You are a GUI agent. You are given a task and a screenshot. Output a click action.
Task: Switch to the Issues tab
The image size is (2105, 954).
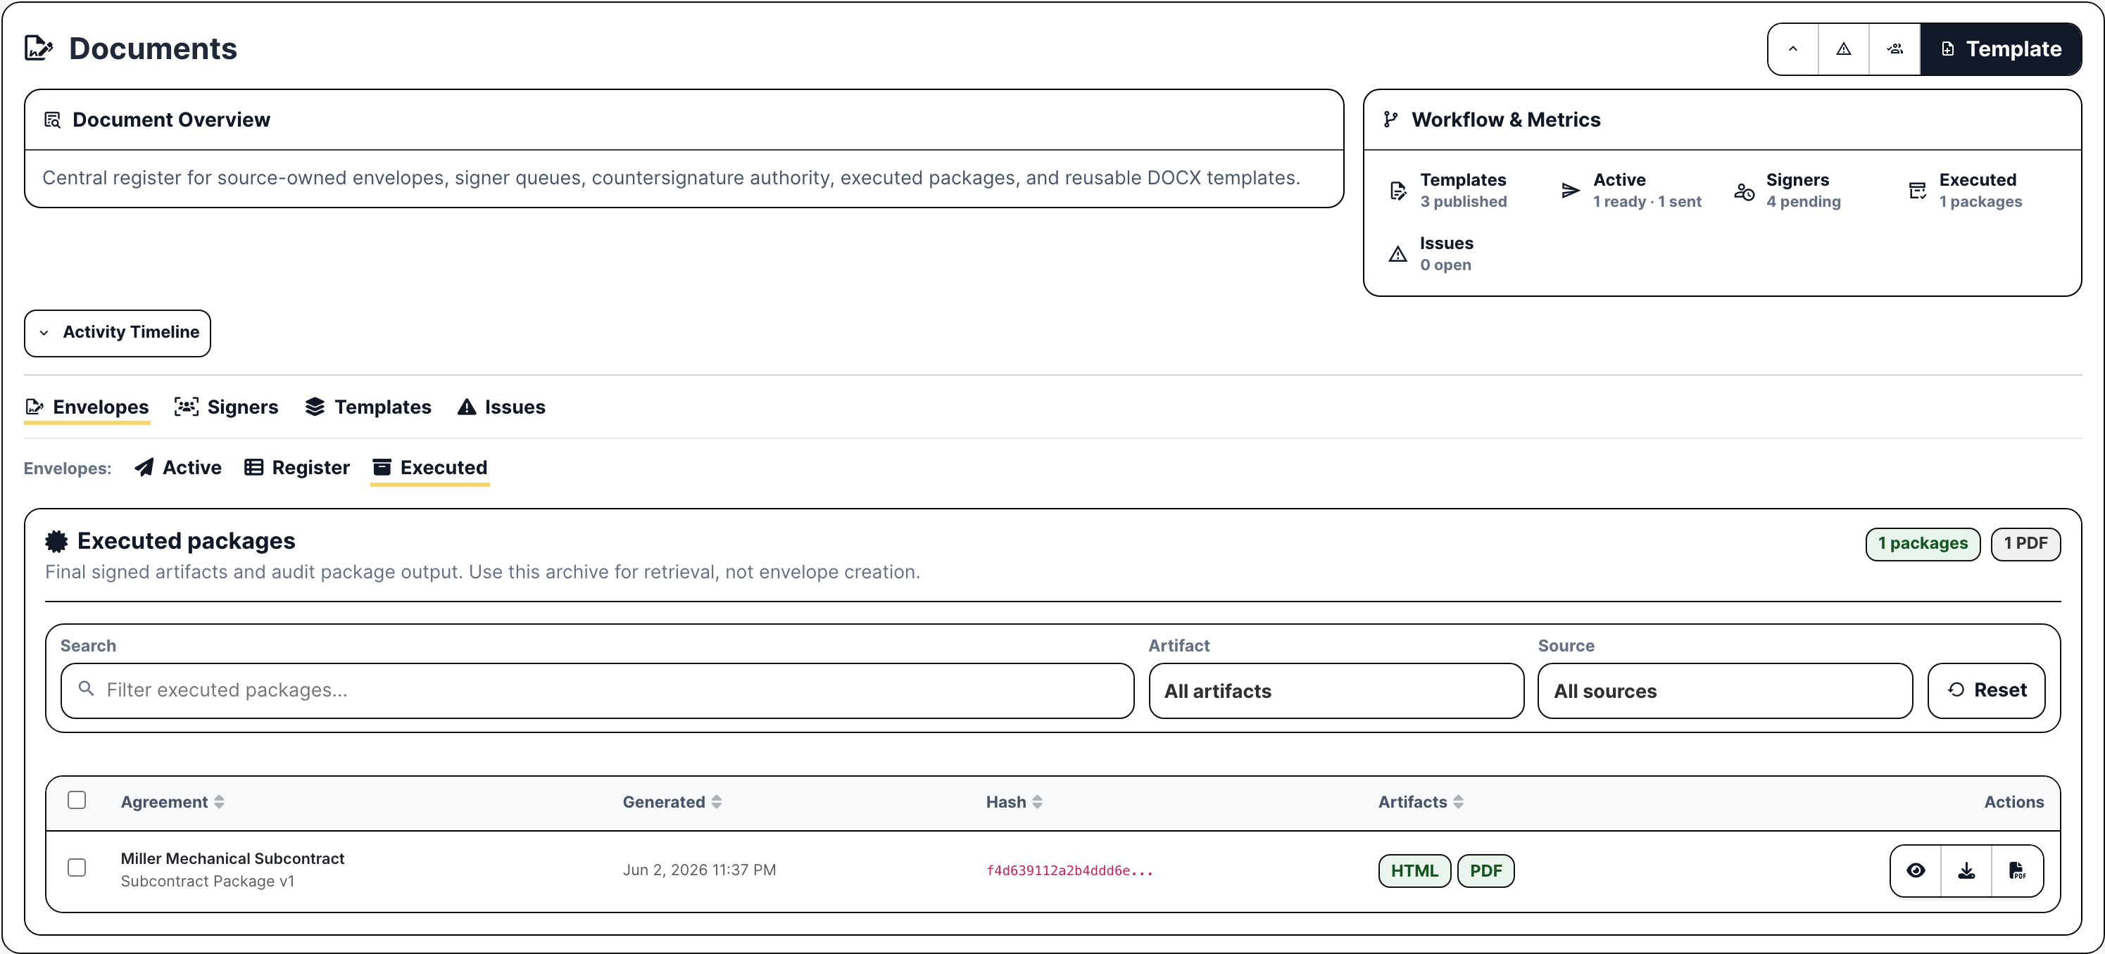501,407
